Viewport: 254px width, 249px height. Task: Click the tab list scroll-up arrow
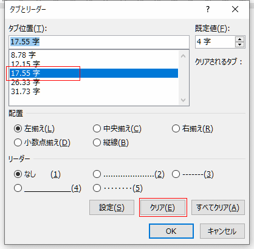pyautogui.click(x=184, y=56)
